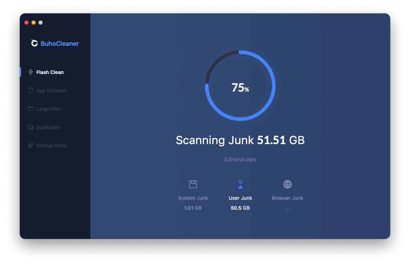410x265 pixels.
Task: Close the BuhoCleaner window
Action: coord(26,23)
